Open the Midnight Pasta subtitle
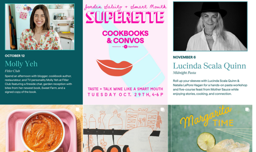256x152 pixels. (185, 73)
